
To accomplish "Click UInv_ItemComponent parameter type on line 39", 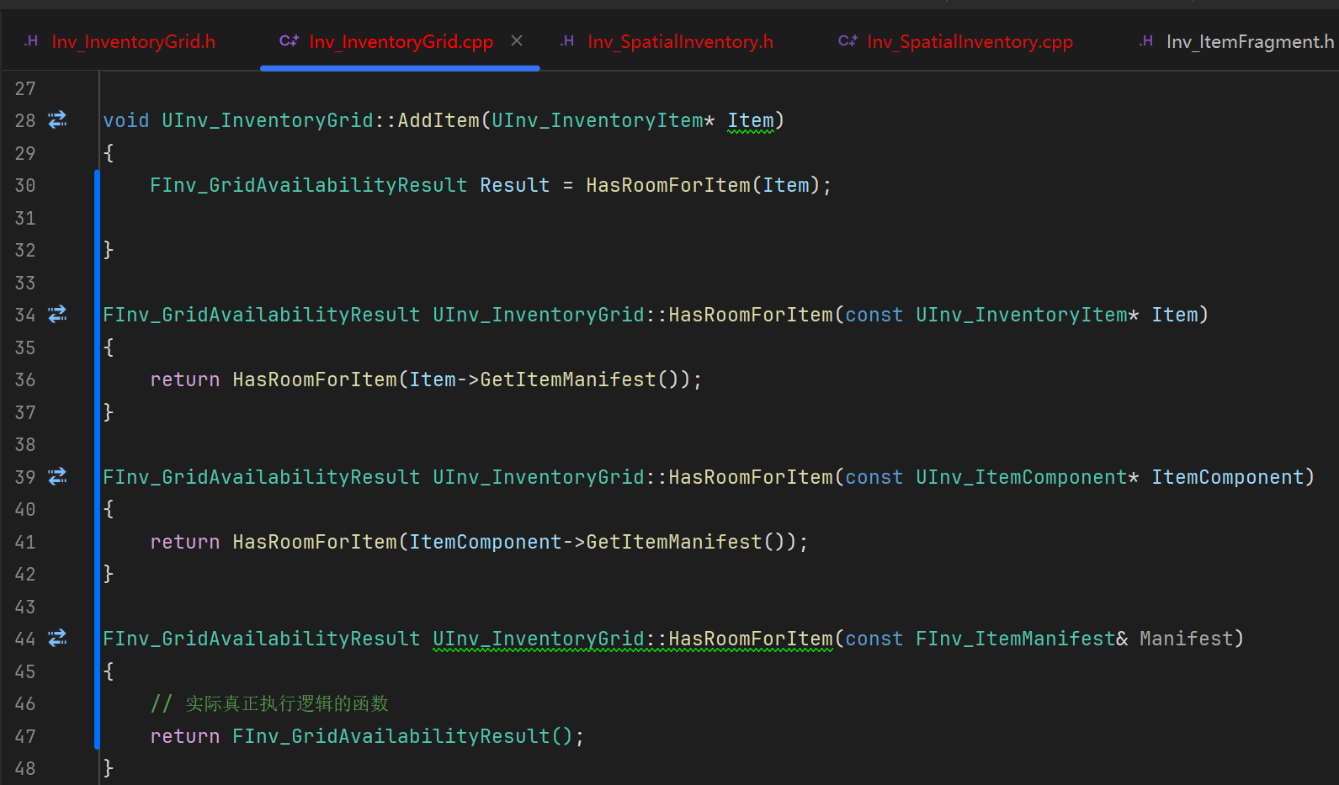I will pos(1022,477).
